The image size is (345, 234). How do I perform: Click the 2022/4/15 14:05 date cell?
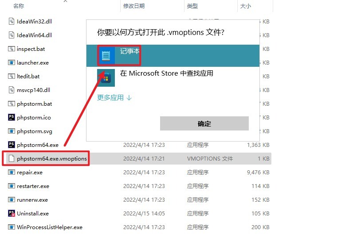coord(144,213)
